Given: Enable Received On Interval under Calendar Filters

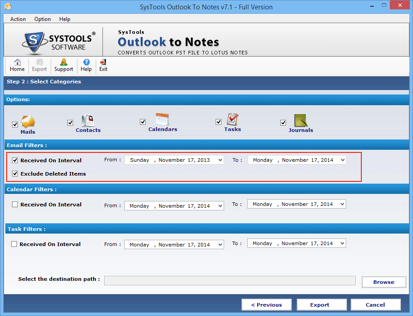Looking at the screenshot, I should point(16,204).
